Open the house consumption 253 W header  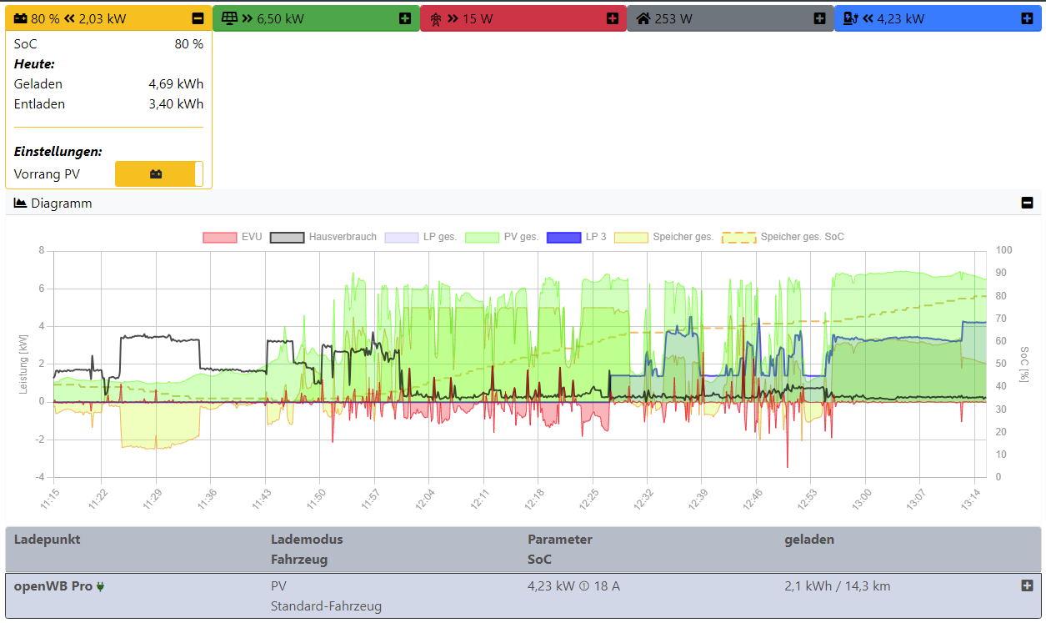[730, 18]
